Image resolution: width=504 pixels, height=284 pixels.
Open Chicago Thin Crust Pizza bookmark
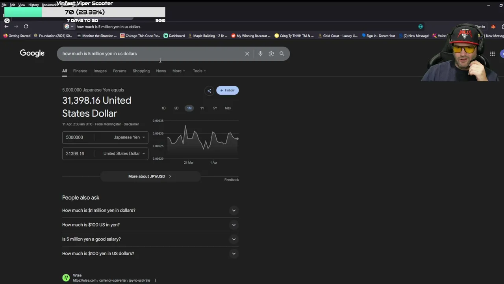click(x=140, y=36)
